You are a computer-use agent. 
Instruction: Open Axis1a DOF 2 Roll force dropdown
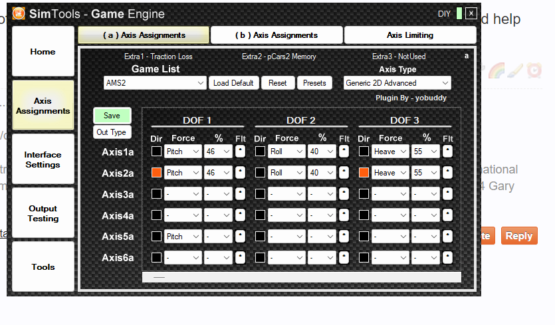coord(286,151)
